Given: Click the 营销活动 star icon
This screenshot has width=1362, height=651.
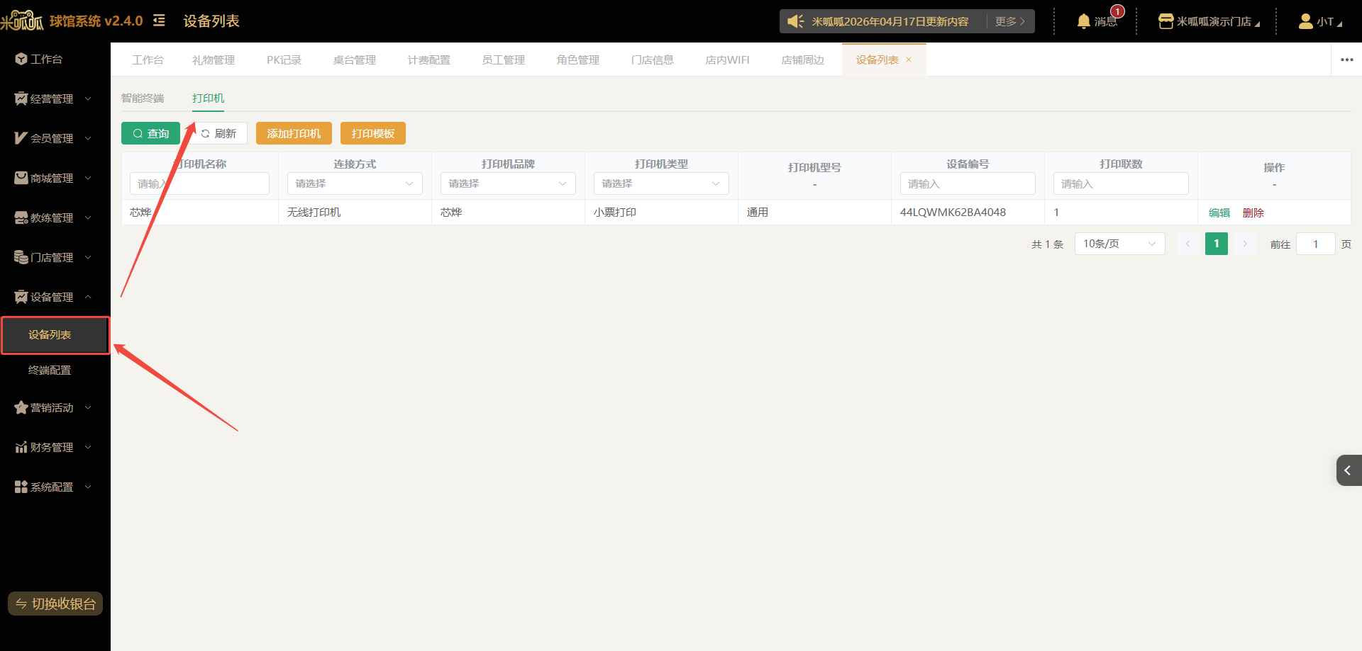Looking at the screenshot, I should point(21,407).
